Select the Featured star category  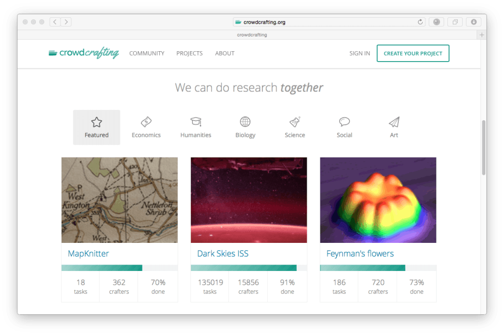[96, 128]
